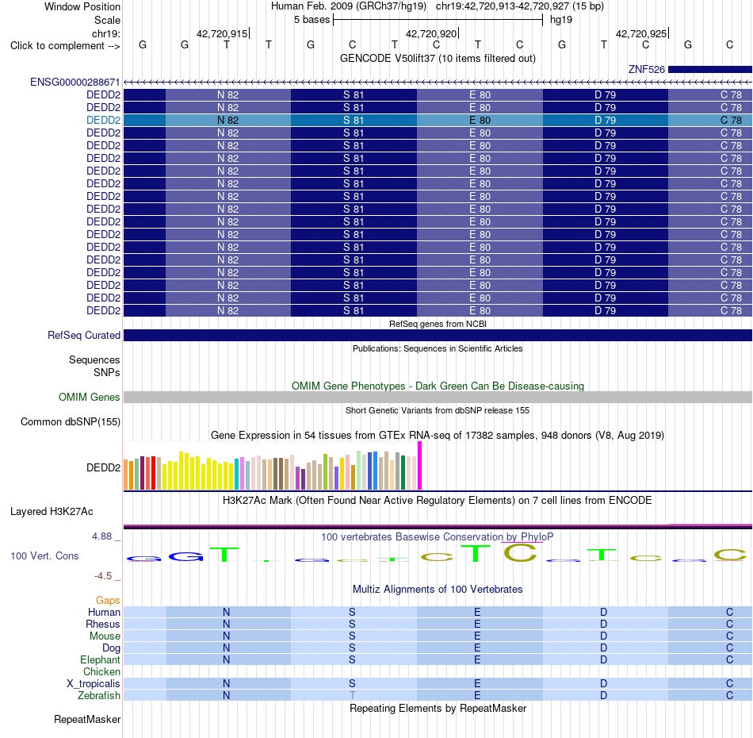Click the GTEx DEDD2 expression label
The width and height of the screenshot is (753, 738).
pyautogui.click(x=103, y=468)
